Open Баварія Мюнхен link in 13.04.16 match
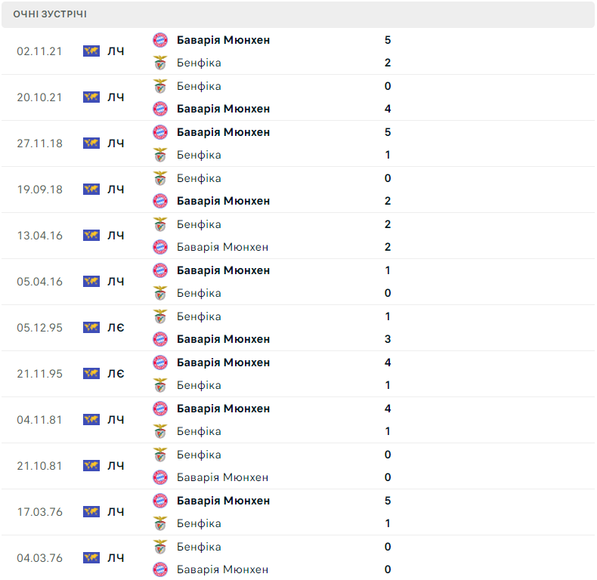Screen dimensions: 597x580 pos(222,247)
